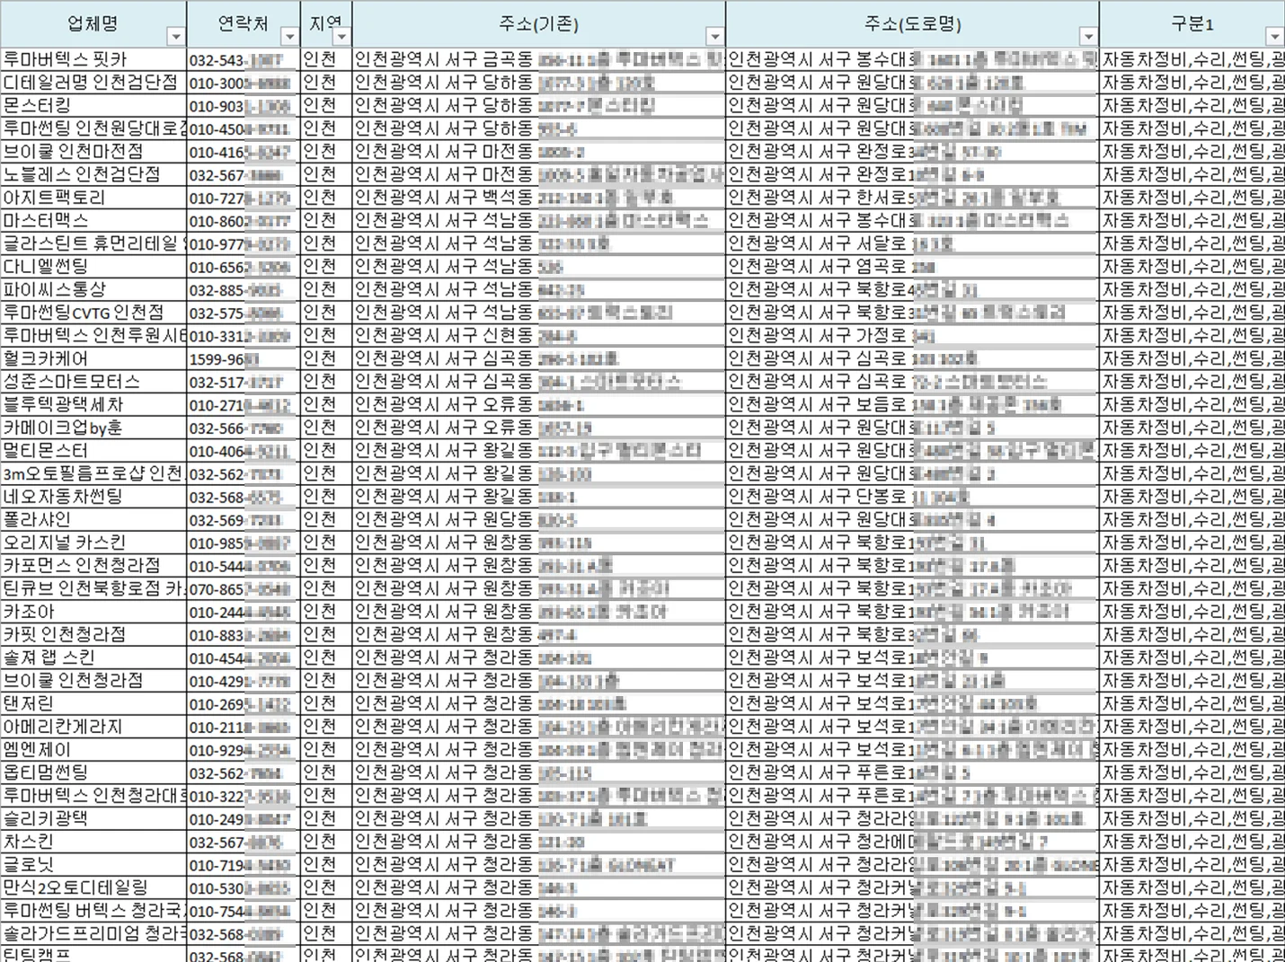This screenshot has width=1285, height=962.
Task: Select the cell 엠엔제이
Action: (93, 749)
